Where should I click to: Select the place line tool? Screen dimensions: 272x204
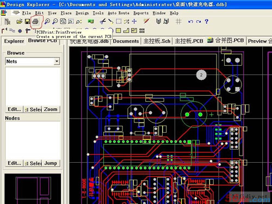12,30
